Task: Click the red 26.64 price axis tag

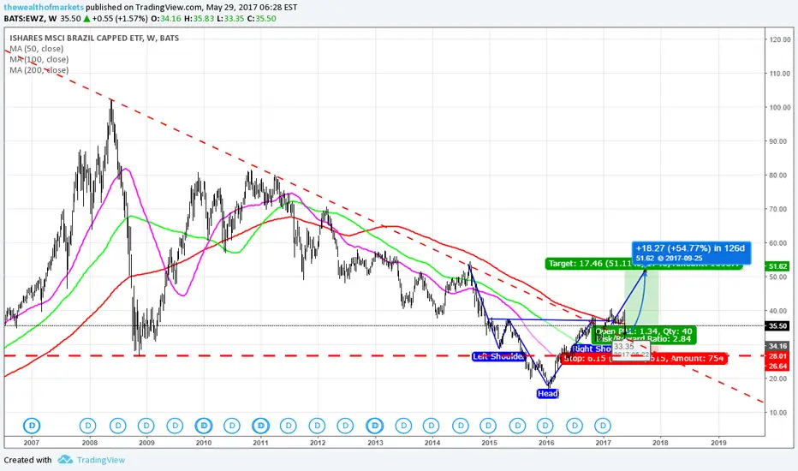Action: click(x=777, y=367)
